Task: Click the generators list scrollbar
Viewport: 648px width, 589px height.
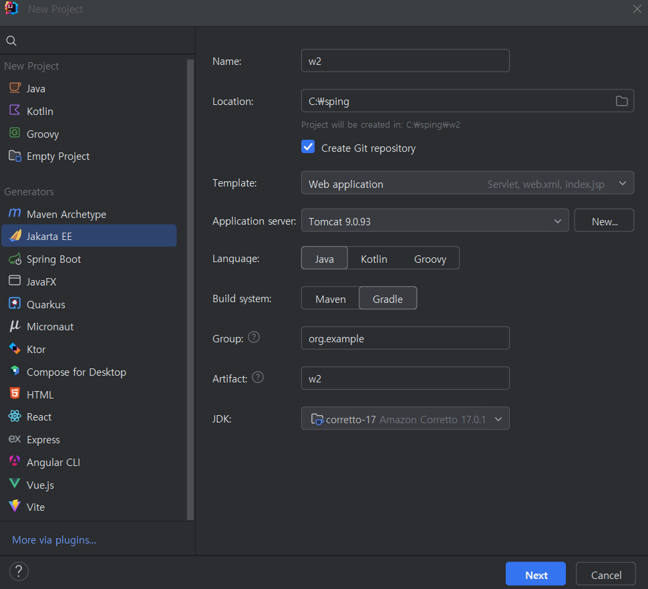Action: (190, 289)
